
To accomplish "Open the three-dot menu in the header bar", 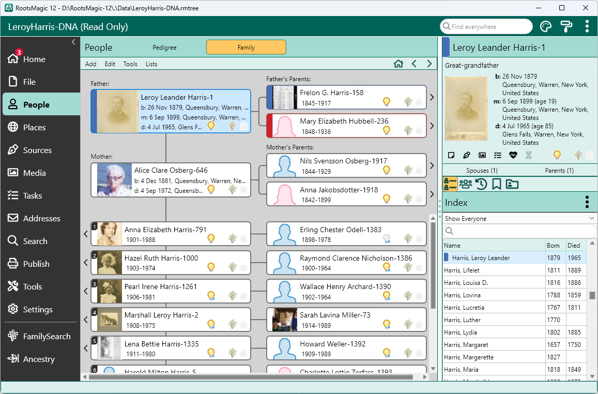I will (x=587, y=27).
